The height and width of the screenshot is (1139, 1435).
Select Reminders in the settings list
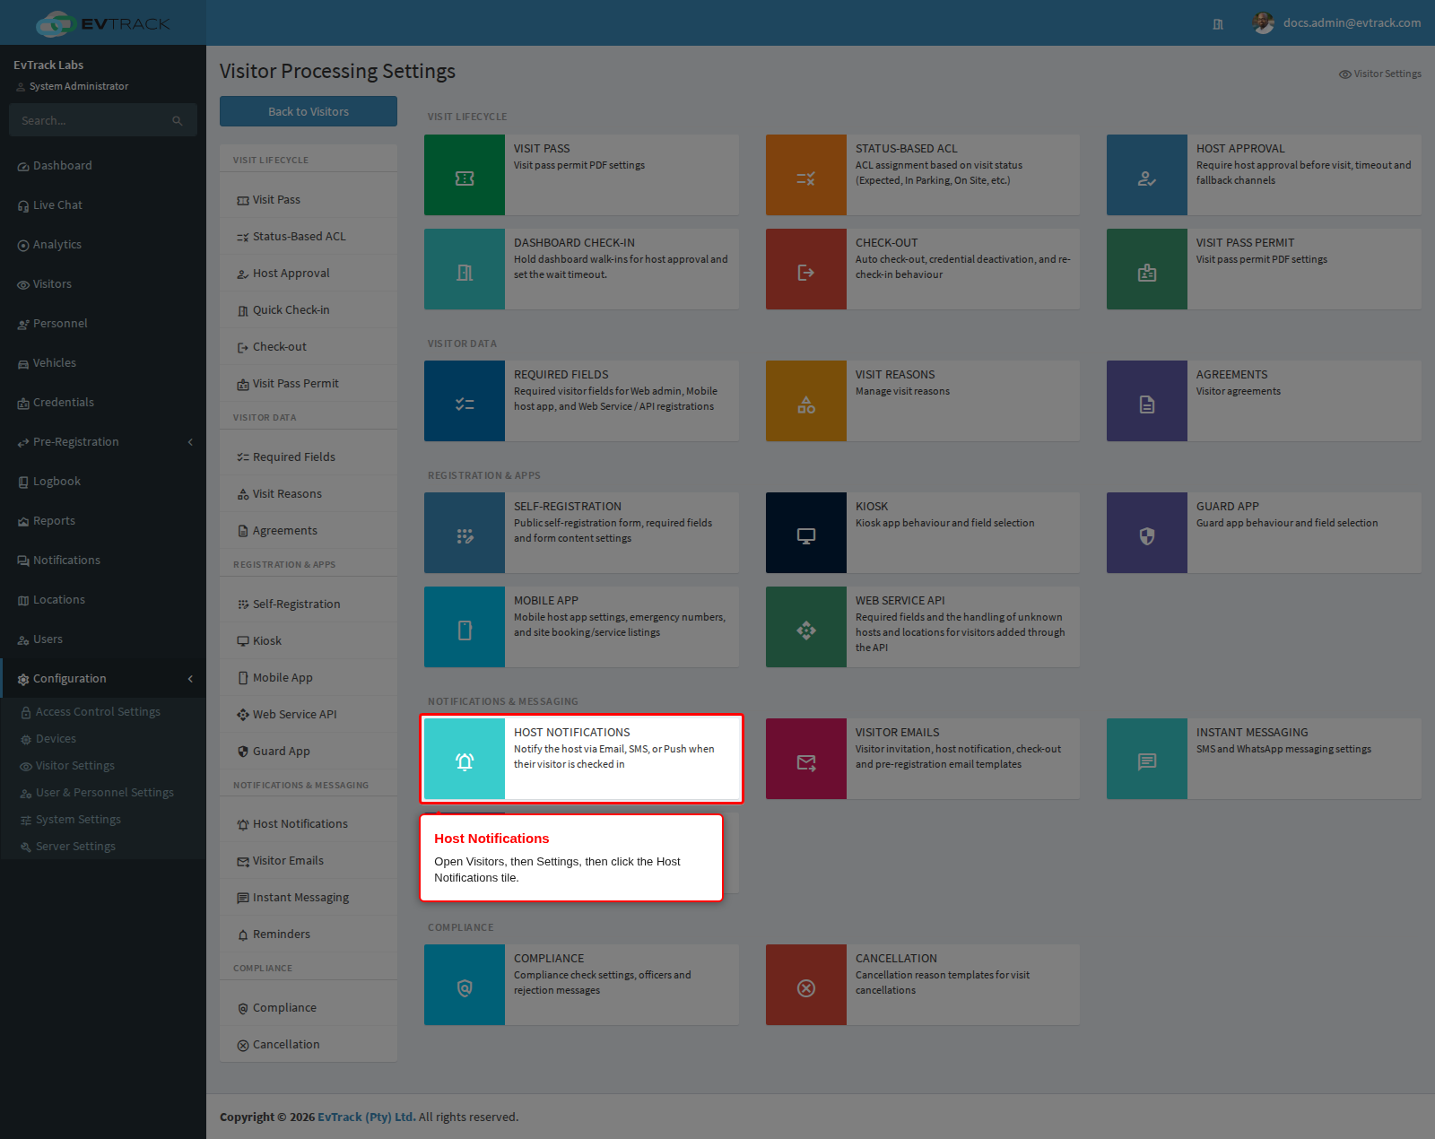click(x=309, y=935)
